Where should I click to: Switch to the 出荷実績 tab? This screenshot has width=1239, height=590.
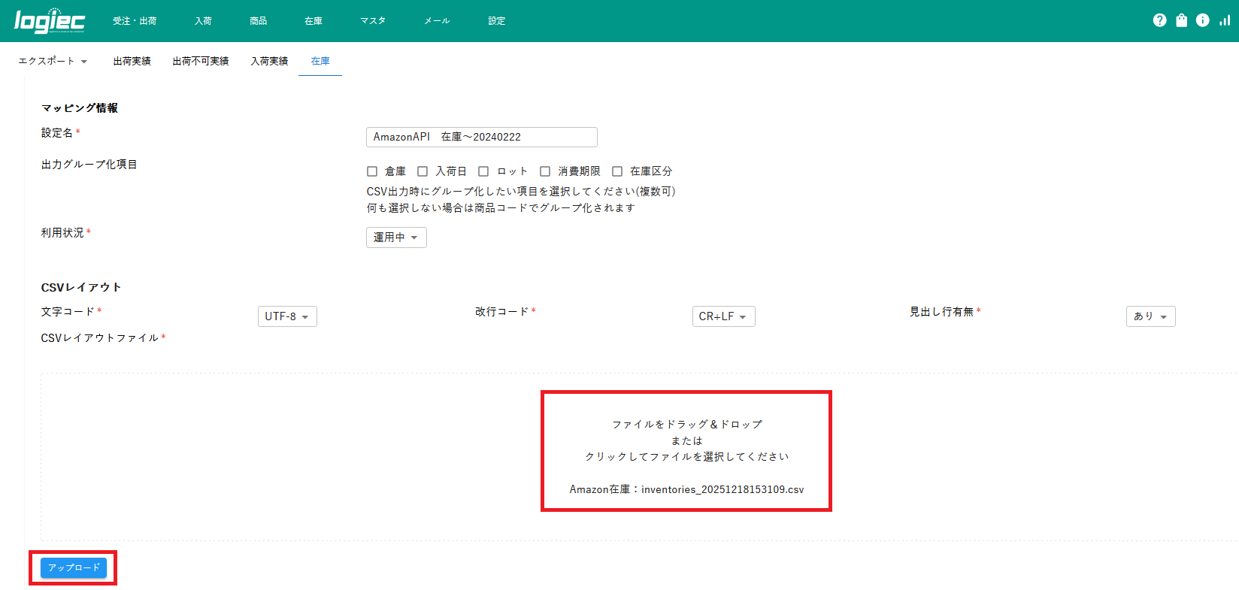(x=132, y=61)
